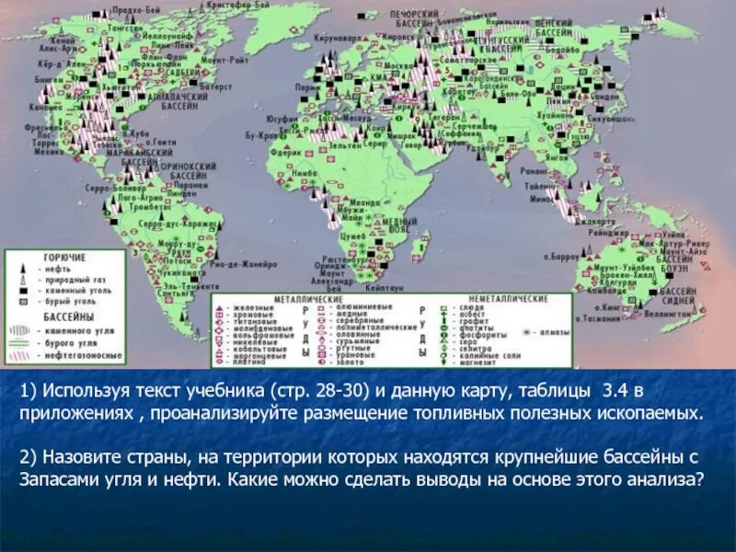Click the БАССЕЙНЫ legend heading
Image resolution: width=736 pixels, height=552 pixels.
coord(68,316)
